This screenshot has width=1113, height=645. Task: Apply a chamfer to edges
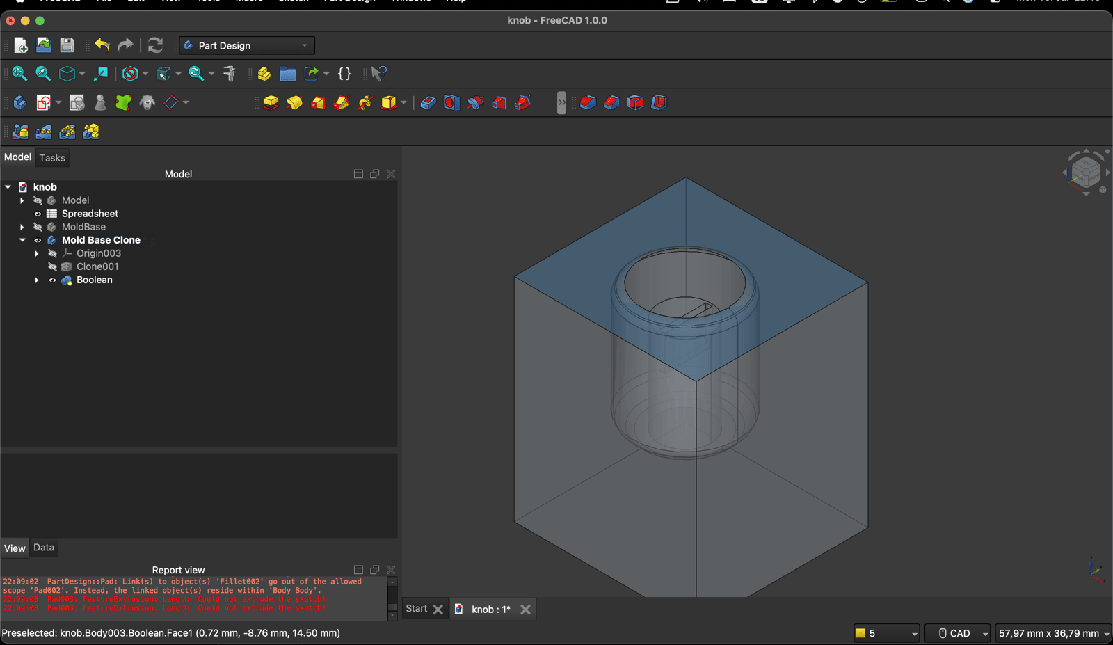point(611,103)
